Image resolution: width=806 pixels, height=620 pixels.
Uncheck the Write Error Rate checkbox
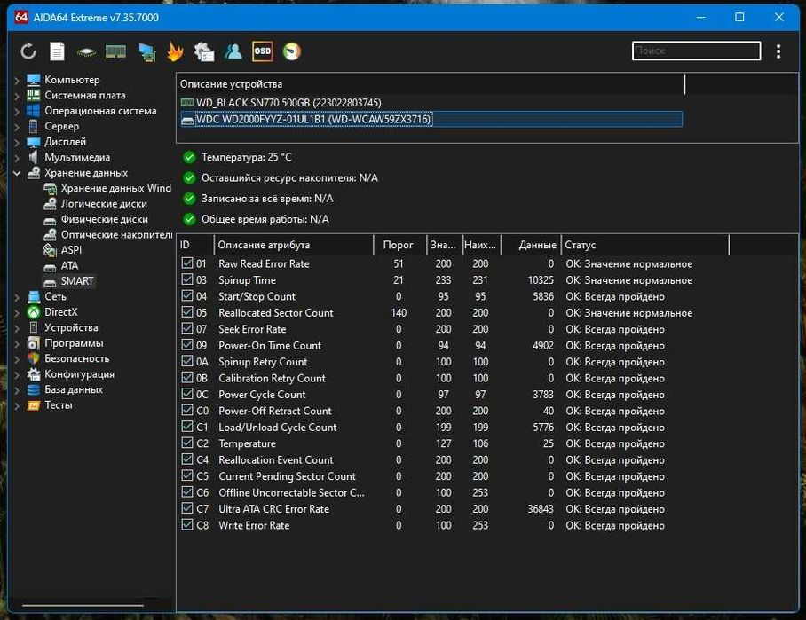(187, 525)
